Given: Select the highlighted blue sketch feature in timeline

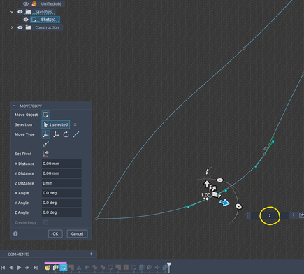Looking at the screenshot, I should (63, 268).
